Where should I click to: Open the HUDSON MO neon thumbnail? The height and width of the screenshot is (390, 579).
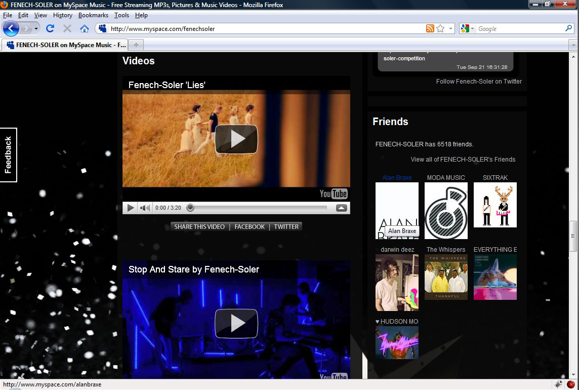pyautogui.click(x=397, y=343)
